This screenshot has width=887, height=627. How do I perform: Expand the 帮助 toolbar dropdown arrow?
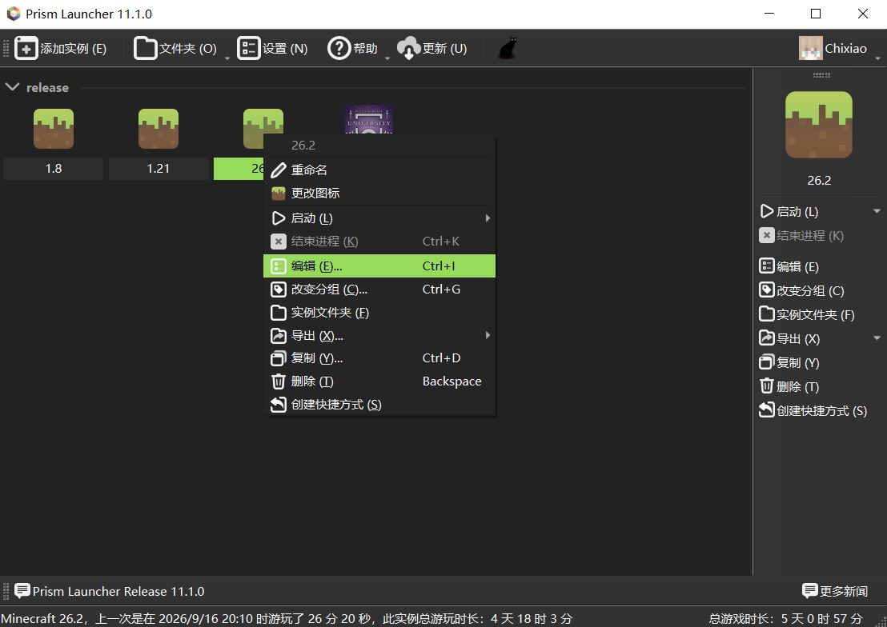[387, 58]
